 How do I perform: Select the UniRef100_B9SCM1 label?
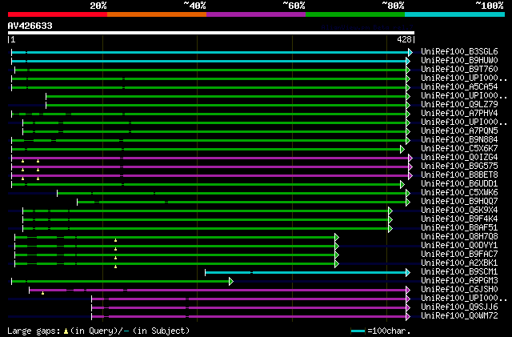click(459, 272)
